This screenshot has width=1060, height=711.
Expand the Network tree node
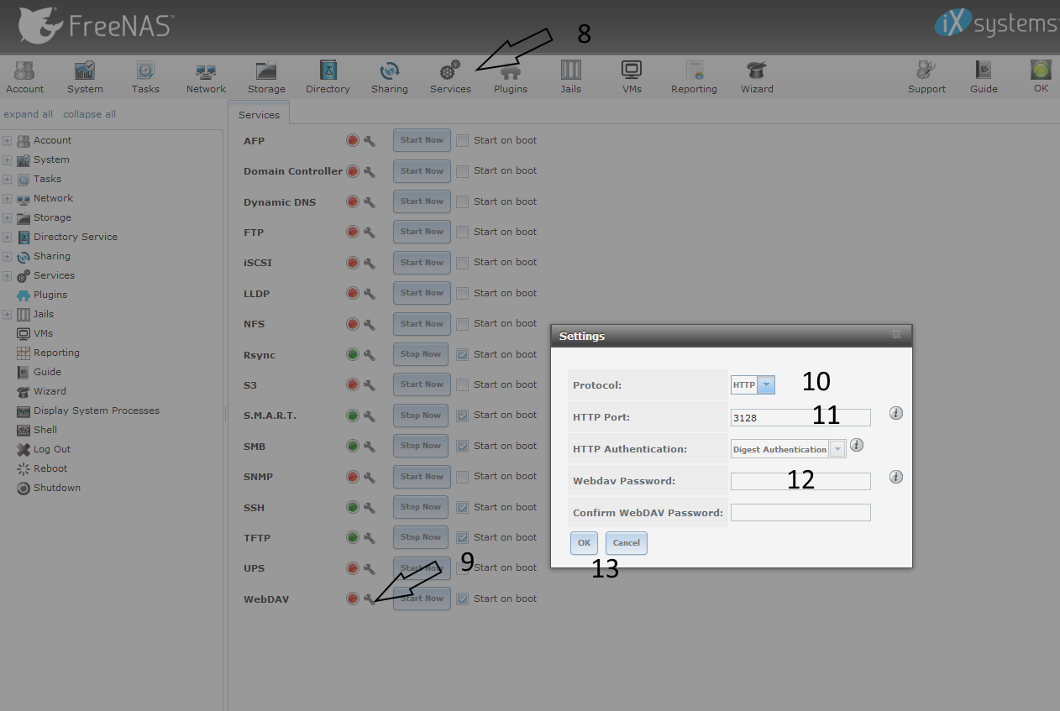7,198
